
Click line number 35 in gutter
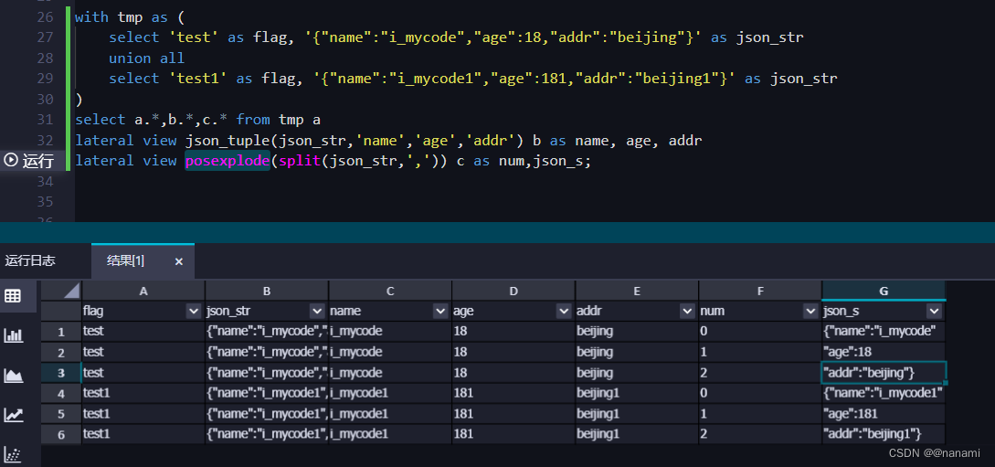45,202
